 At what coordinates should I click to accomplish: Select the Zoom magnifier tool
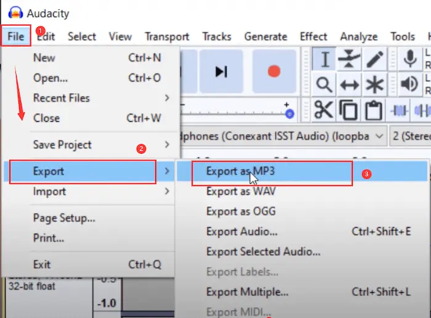tap(324, 84)
